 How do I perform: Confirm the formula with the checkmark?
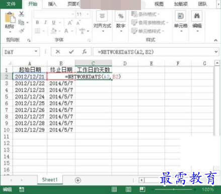coord(71,52)
